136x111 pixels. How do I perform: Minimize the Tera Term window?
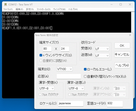pyautogui.click(x=112, y=4)
